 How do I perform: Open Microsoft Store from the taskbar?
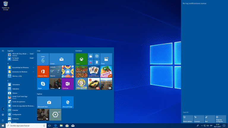pos(67,126)
